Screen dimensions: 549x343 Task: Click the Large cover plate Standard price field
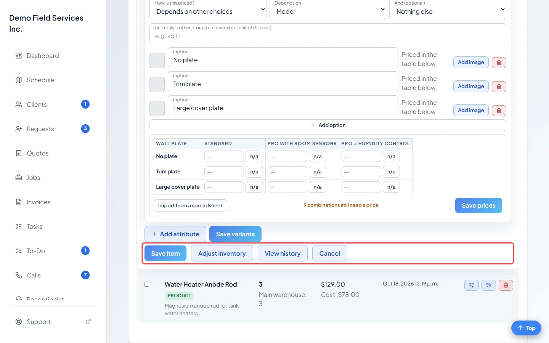(x=224, y=187)
